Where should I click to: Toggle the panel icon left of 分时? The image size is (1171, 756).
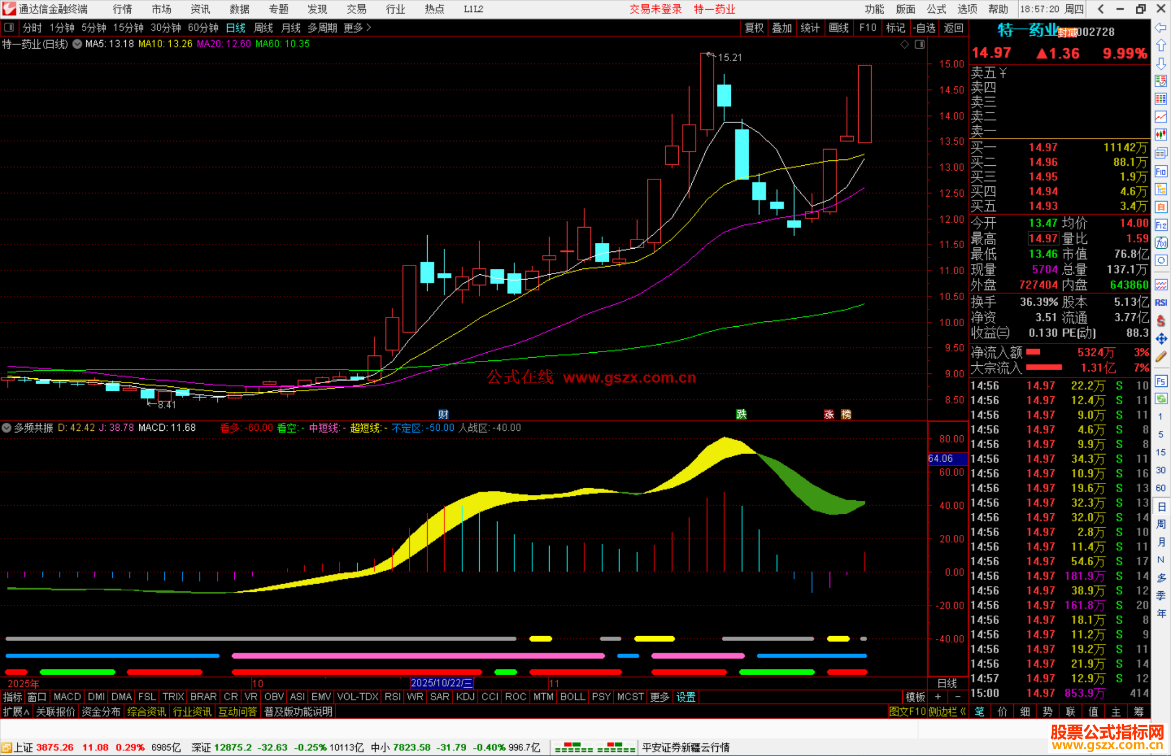tap(9, 28)
